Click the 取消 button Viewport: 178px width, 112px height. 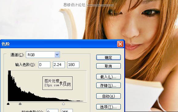coord(109,66)
